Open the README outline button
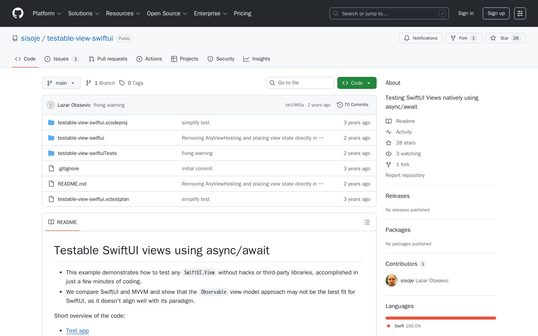Viewport: 538px width, 336px height. (x=367, y=222)
